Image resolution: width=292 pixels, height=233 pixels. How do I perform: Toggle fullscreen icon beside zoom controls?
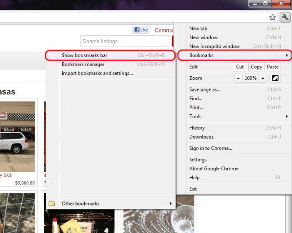pyautogui.click(x=275, y=78)
